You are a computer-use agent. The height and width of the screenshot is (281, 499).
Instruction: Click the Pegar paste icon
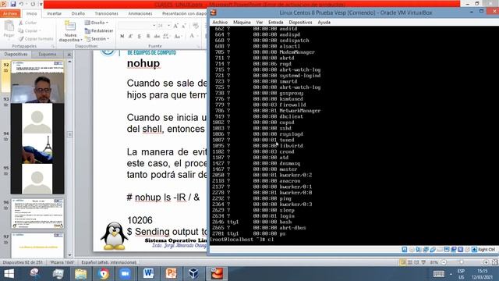coord(9,26)
